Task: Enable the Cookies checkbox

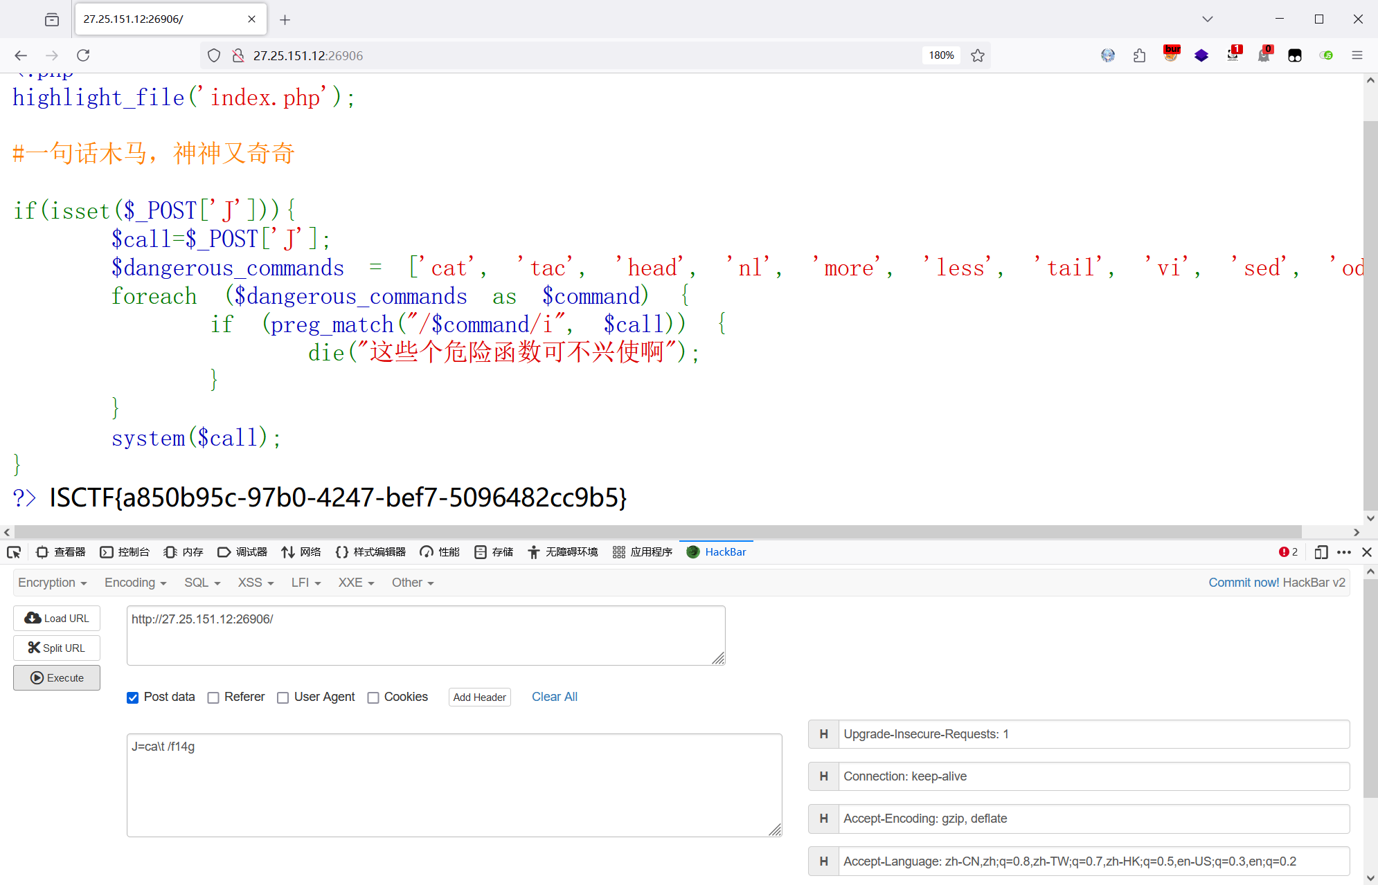Action: [x=373, y=697]
